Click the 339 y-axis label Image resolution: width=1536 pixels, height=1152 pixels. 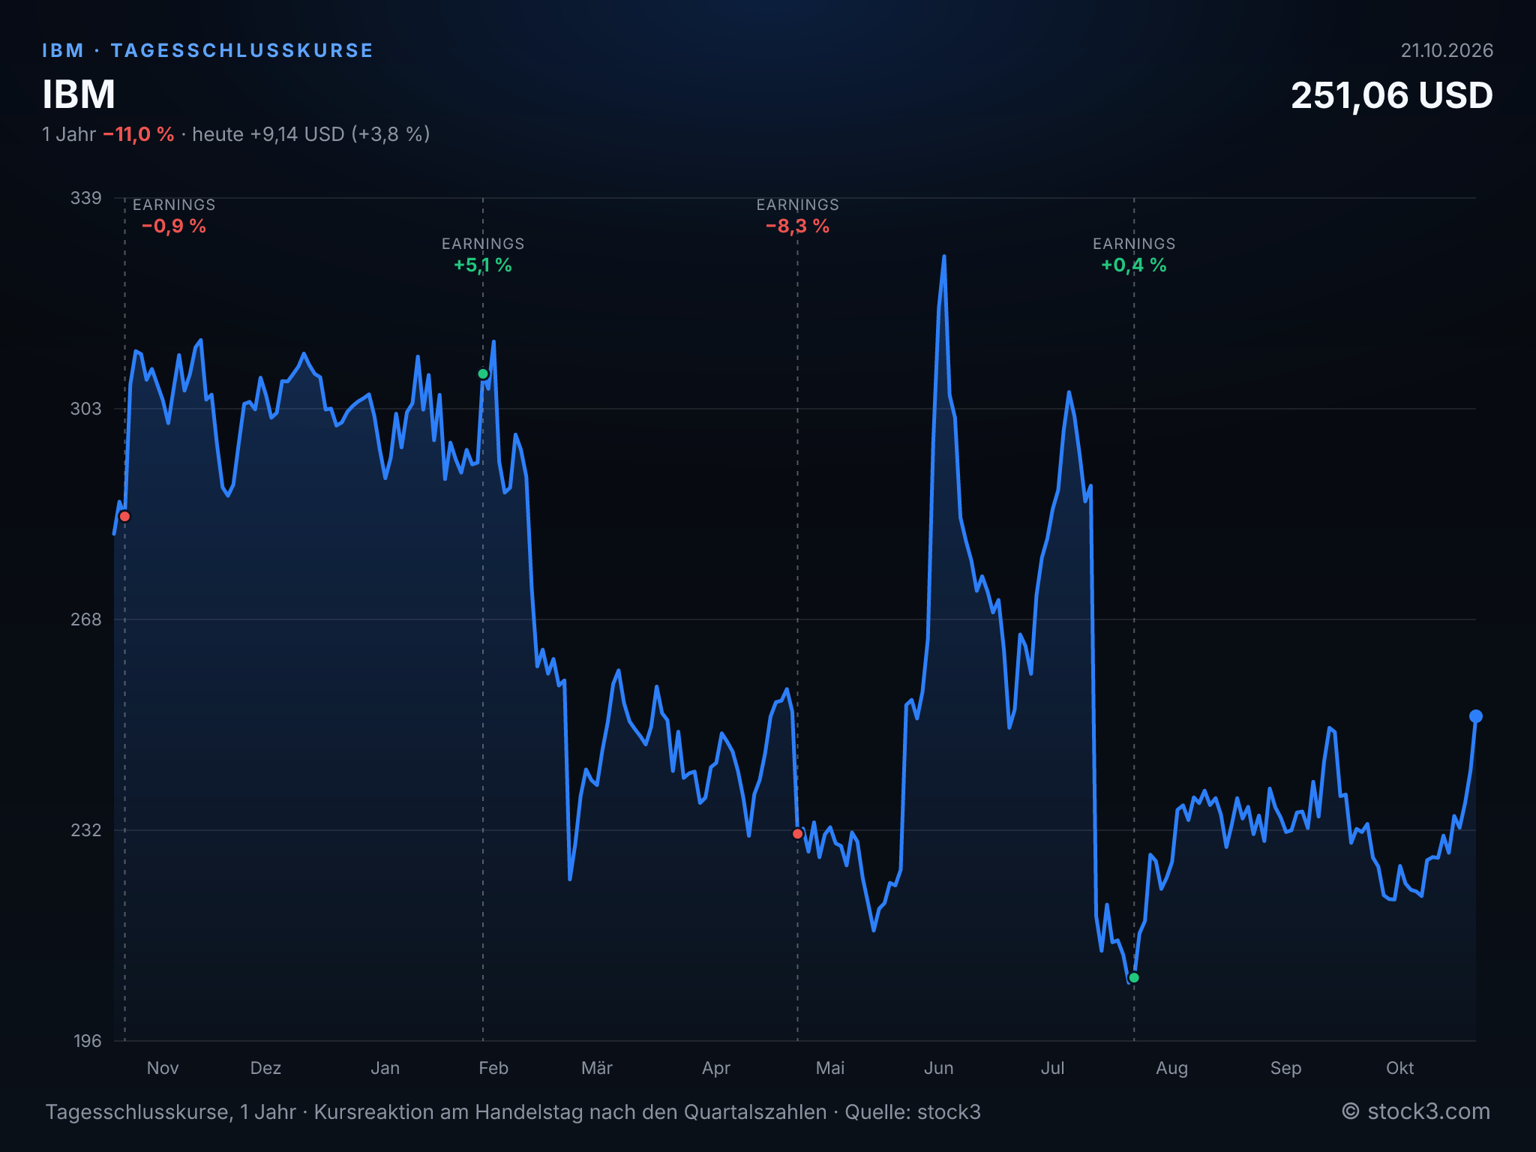coord(85,198)
